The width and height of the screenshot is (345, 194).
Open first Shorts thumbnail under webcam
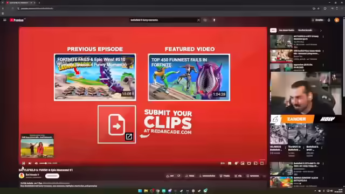(x=279, y=134)
